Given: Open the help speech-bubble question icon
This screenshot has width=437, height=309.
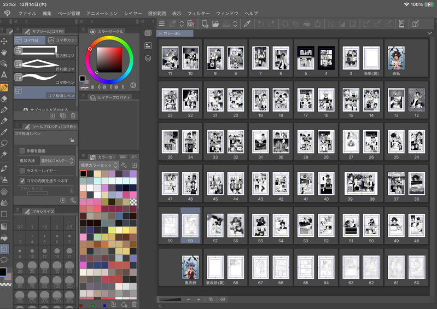Looking at the screenshot, I should point(415,24).
